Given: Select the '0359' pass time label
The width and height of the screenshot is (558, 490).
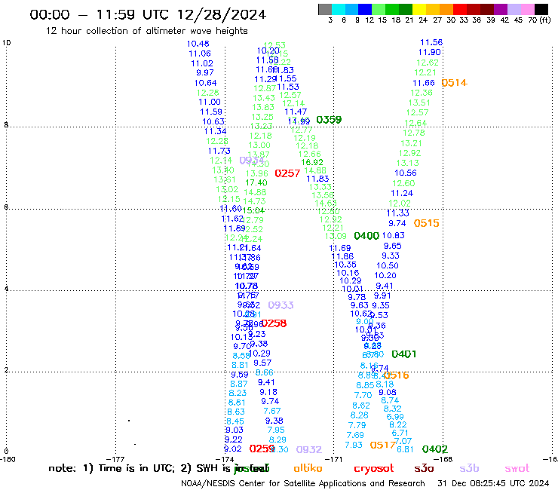Looking at the screenshot, I should coord(329,120).
